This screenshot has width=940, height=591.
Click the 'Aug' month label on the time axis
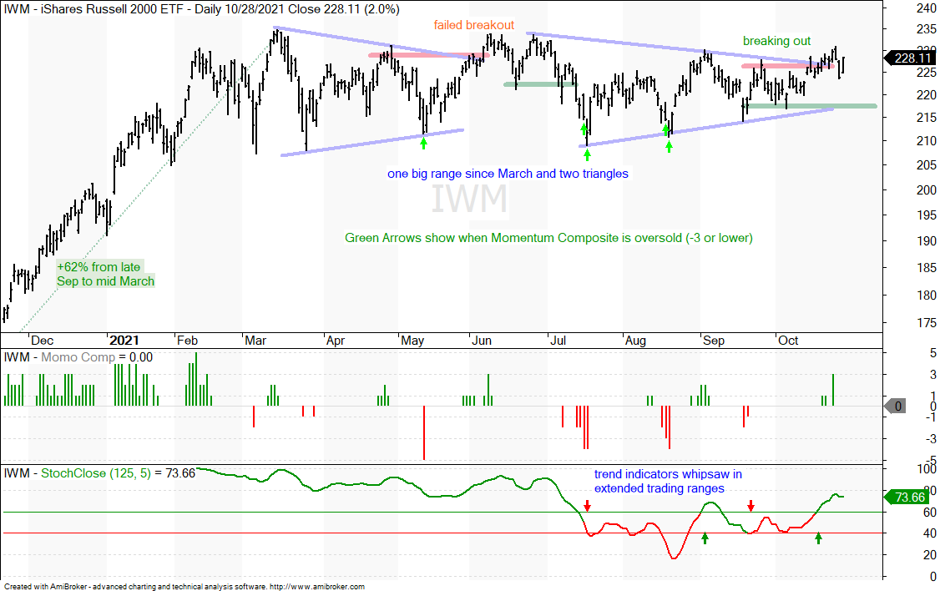(635, 341)
